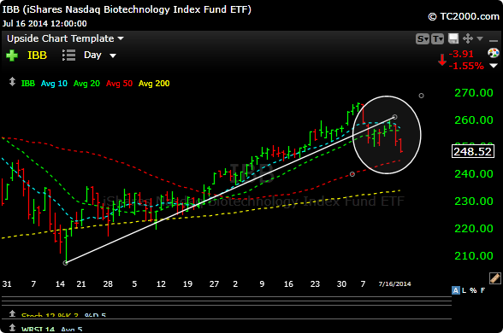Screen dimensions: 503x333
Task: Select the green IBB legend label
Action: (x=28, y=84)
